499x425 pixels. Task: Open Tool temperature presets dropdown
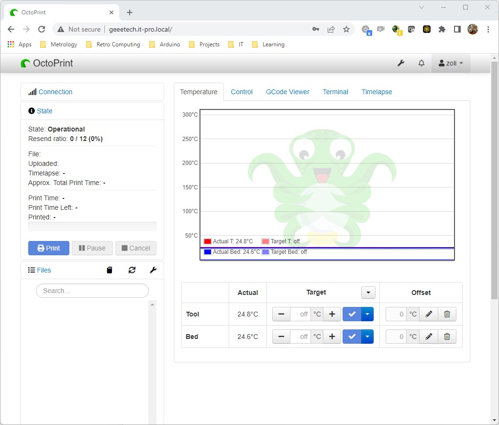click(367, 314)
